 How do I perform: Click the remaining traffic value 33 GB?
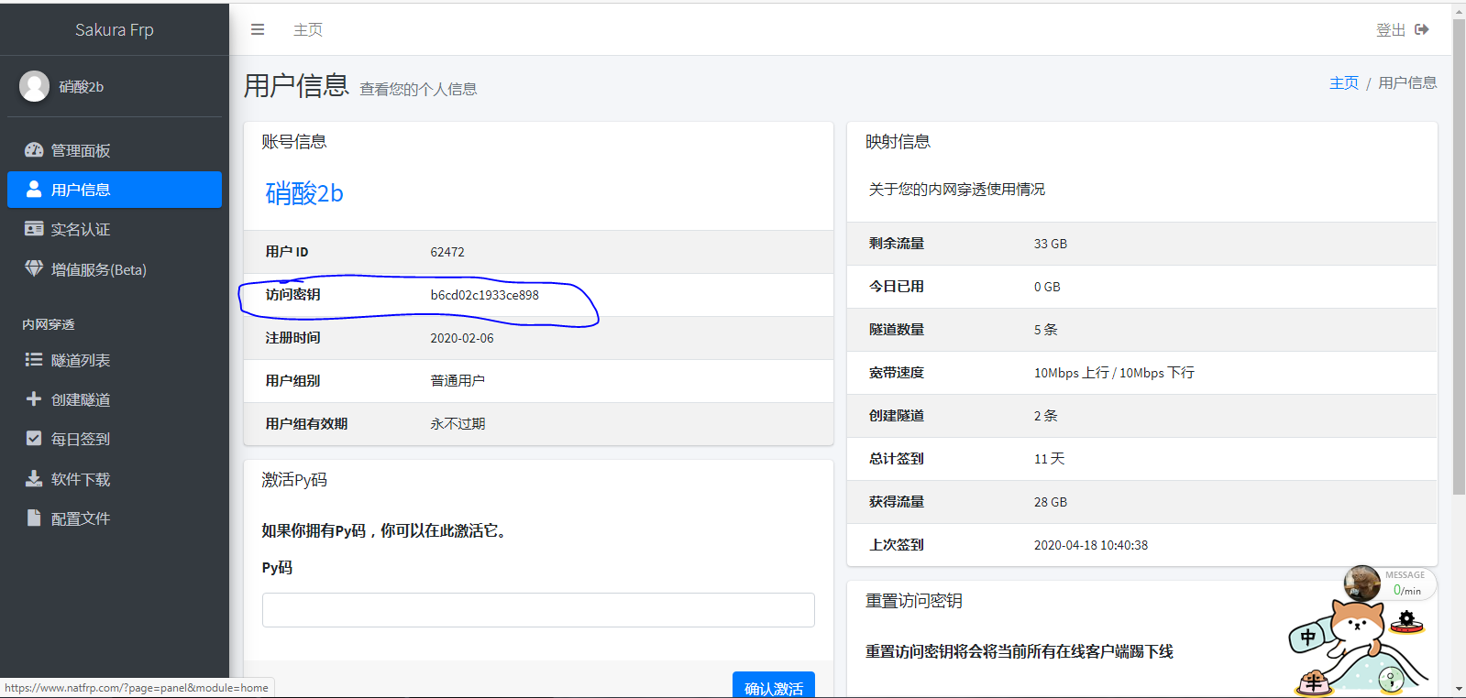pos(1051,244)
